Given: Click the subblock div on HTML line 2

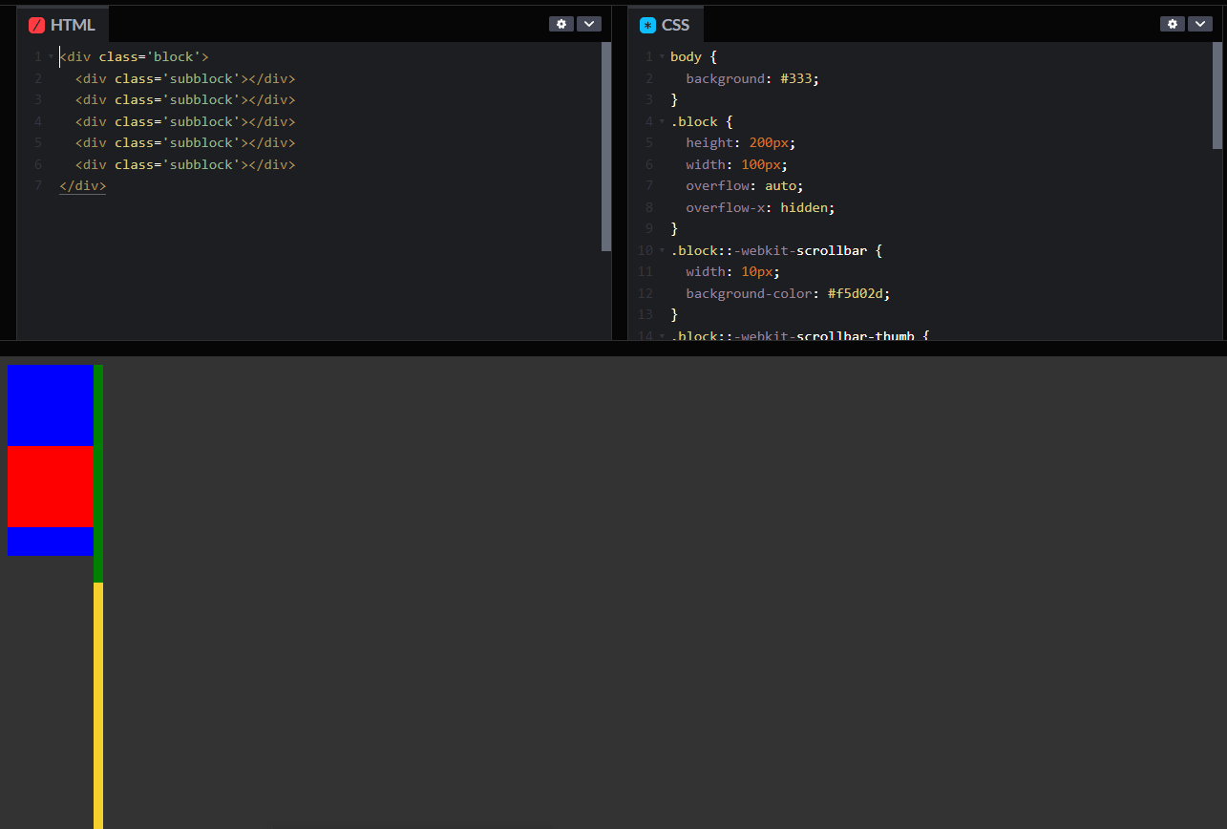Looking at the screenshot, I should (x=185, y=78).
